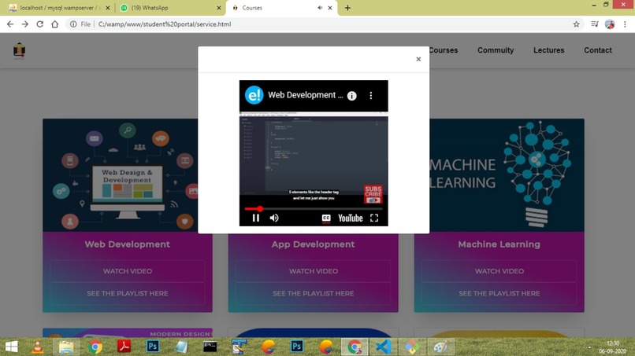This screenshot has height=356, width=635.
Task: Open the Lectures nav item
Action: (549, 50)
